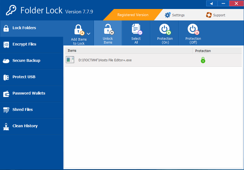
Task: Open the Support page
Action: [x=216, y=15]
